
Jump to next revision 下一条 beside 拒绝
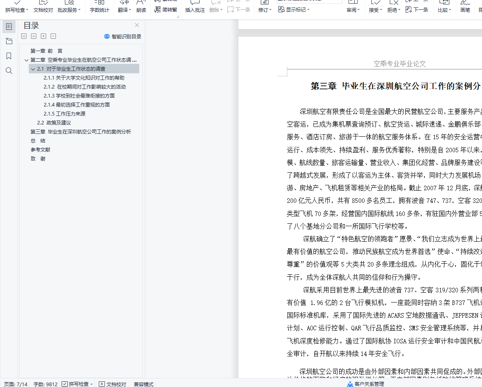[417, 9]
